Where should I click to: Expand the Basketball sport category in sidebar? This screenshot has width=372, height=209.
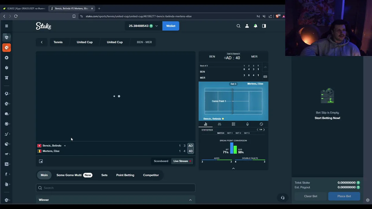pyautogui.click(x=6, y=104)
